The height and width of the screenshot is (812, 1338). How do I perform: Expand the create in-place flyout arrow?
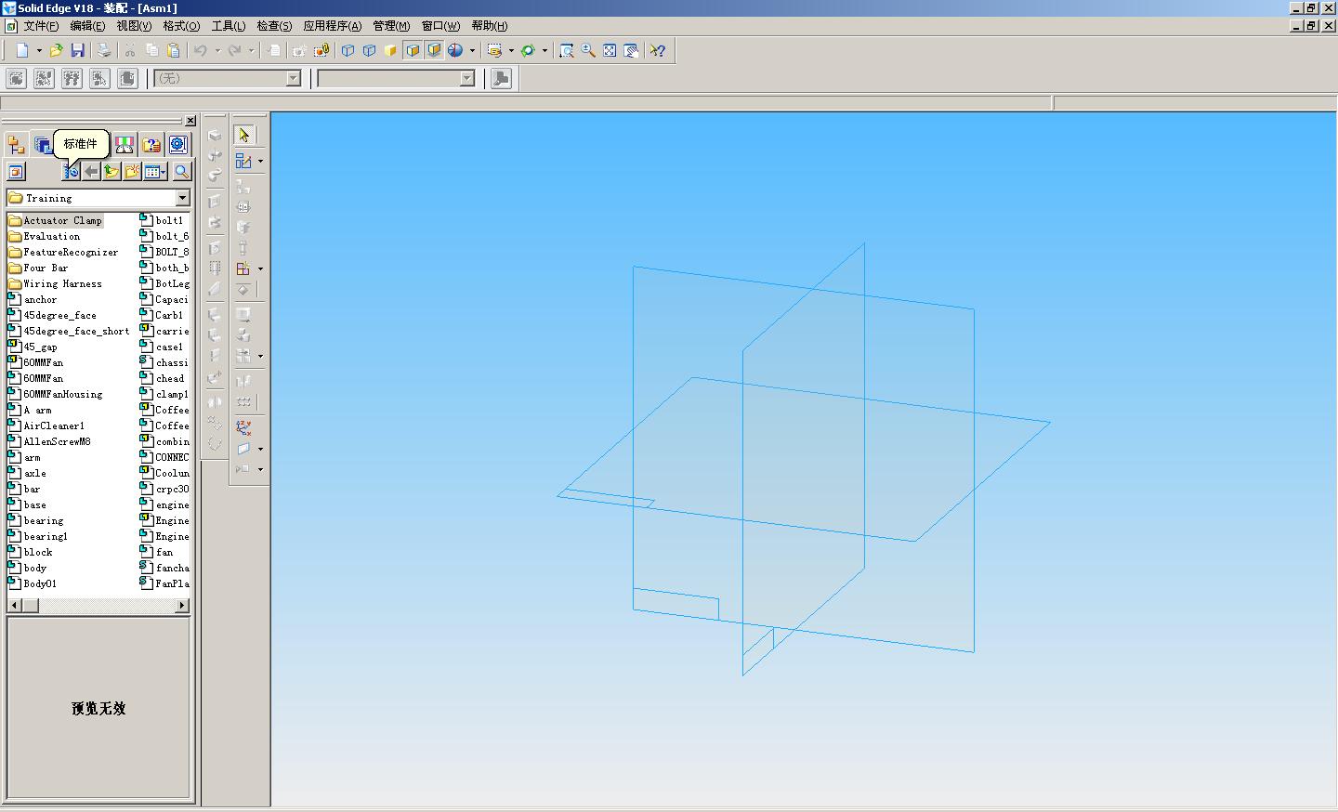tap(260, 162)
